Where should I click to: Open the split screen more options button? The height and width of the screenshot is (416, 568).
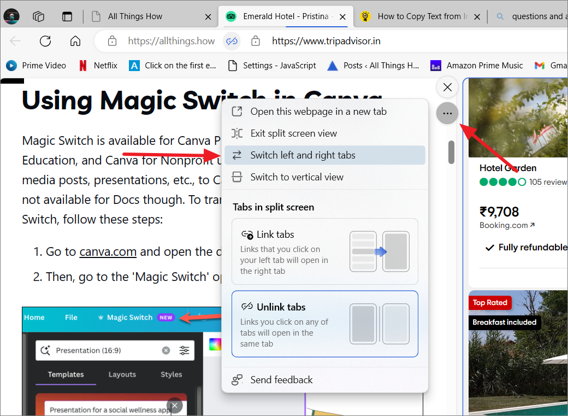[x=447, y=114]
